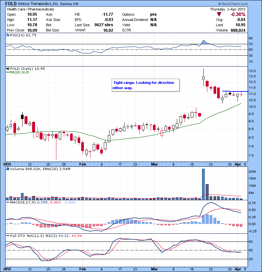This screenshot has width=262, height=272.
Task: Click the Nasdaq GM exchange label
Action: (x=69, y=4)
